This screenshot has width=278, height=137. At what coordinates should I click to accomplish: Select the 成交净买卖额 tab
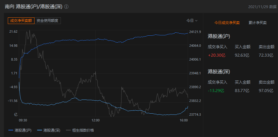point(21,21)
